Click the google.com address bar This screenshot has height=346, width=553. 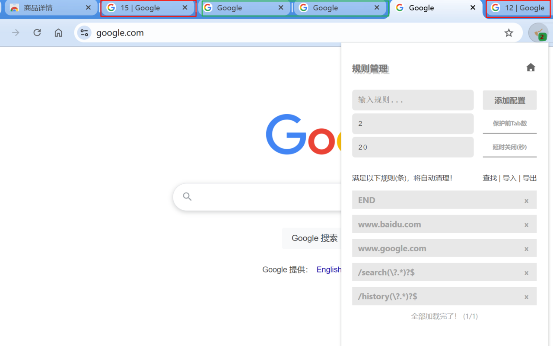[x=298, y=33]
